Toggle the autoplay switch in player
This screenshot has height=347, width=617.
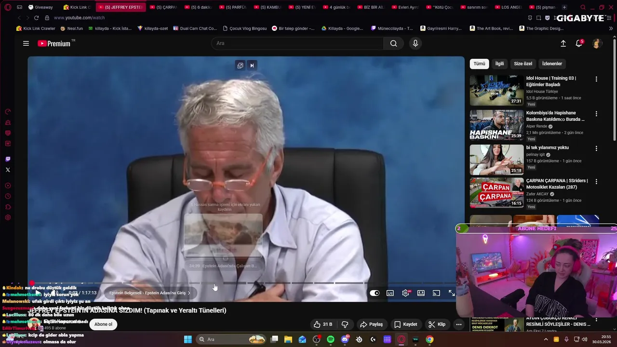[375, 293]
